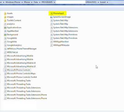Click the analytics document file icon
Viewport: 124px width, 112px height.
pos(5,24)
